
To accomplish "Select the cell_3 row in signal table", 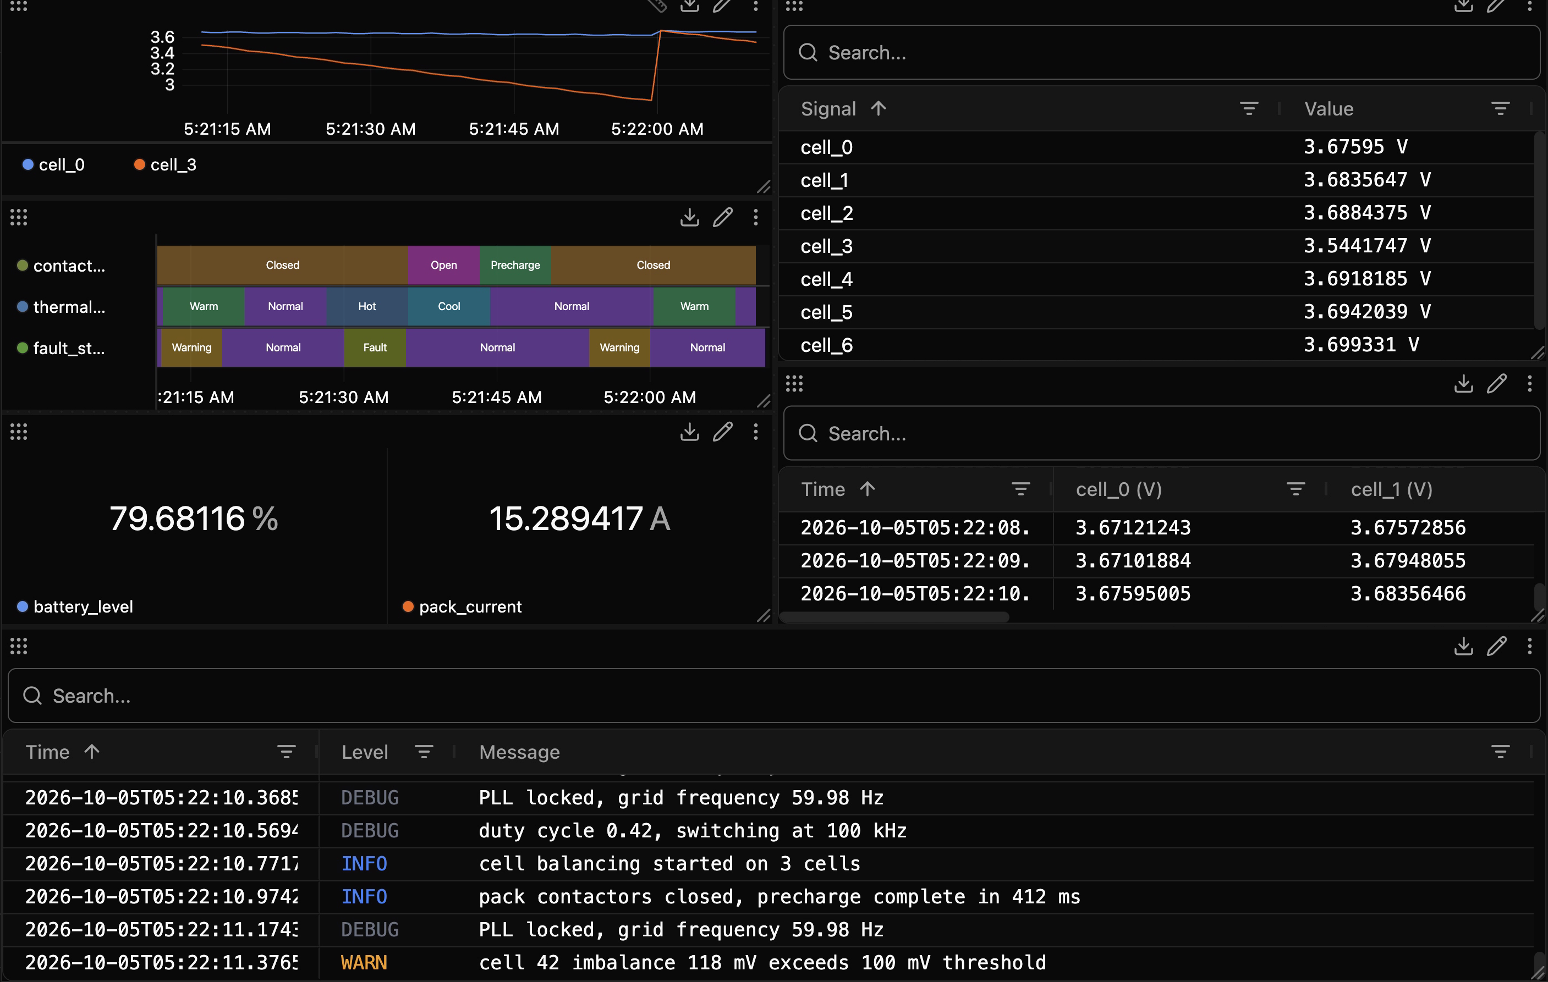I will pyautogui.click(x=1156, y=246).
